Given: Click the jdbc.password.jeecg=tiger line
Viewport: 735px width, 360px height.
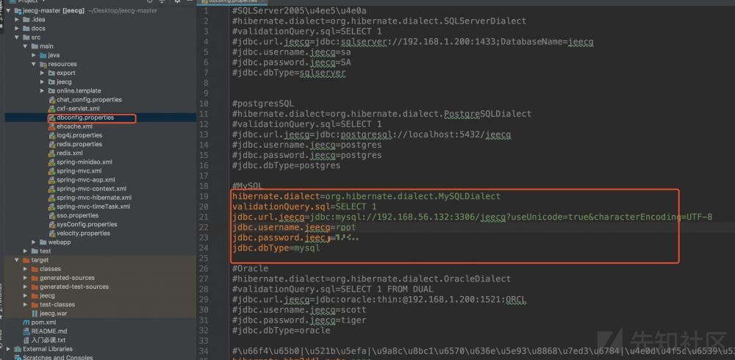Looking at the screenshot, I should pos(299,320).
